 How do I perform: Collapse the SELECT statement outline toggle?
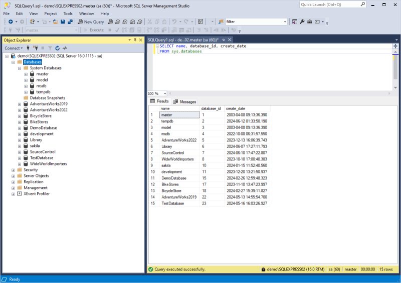click(157, 46)
